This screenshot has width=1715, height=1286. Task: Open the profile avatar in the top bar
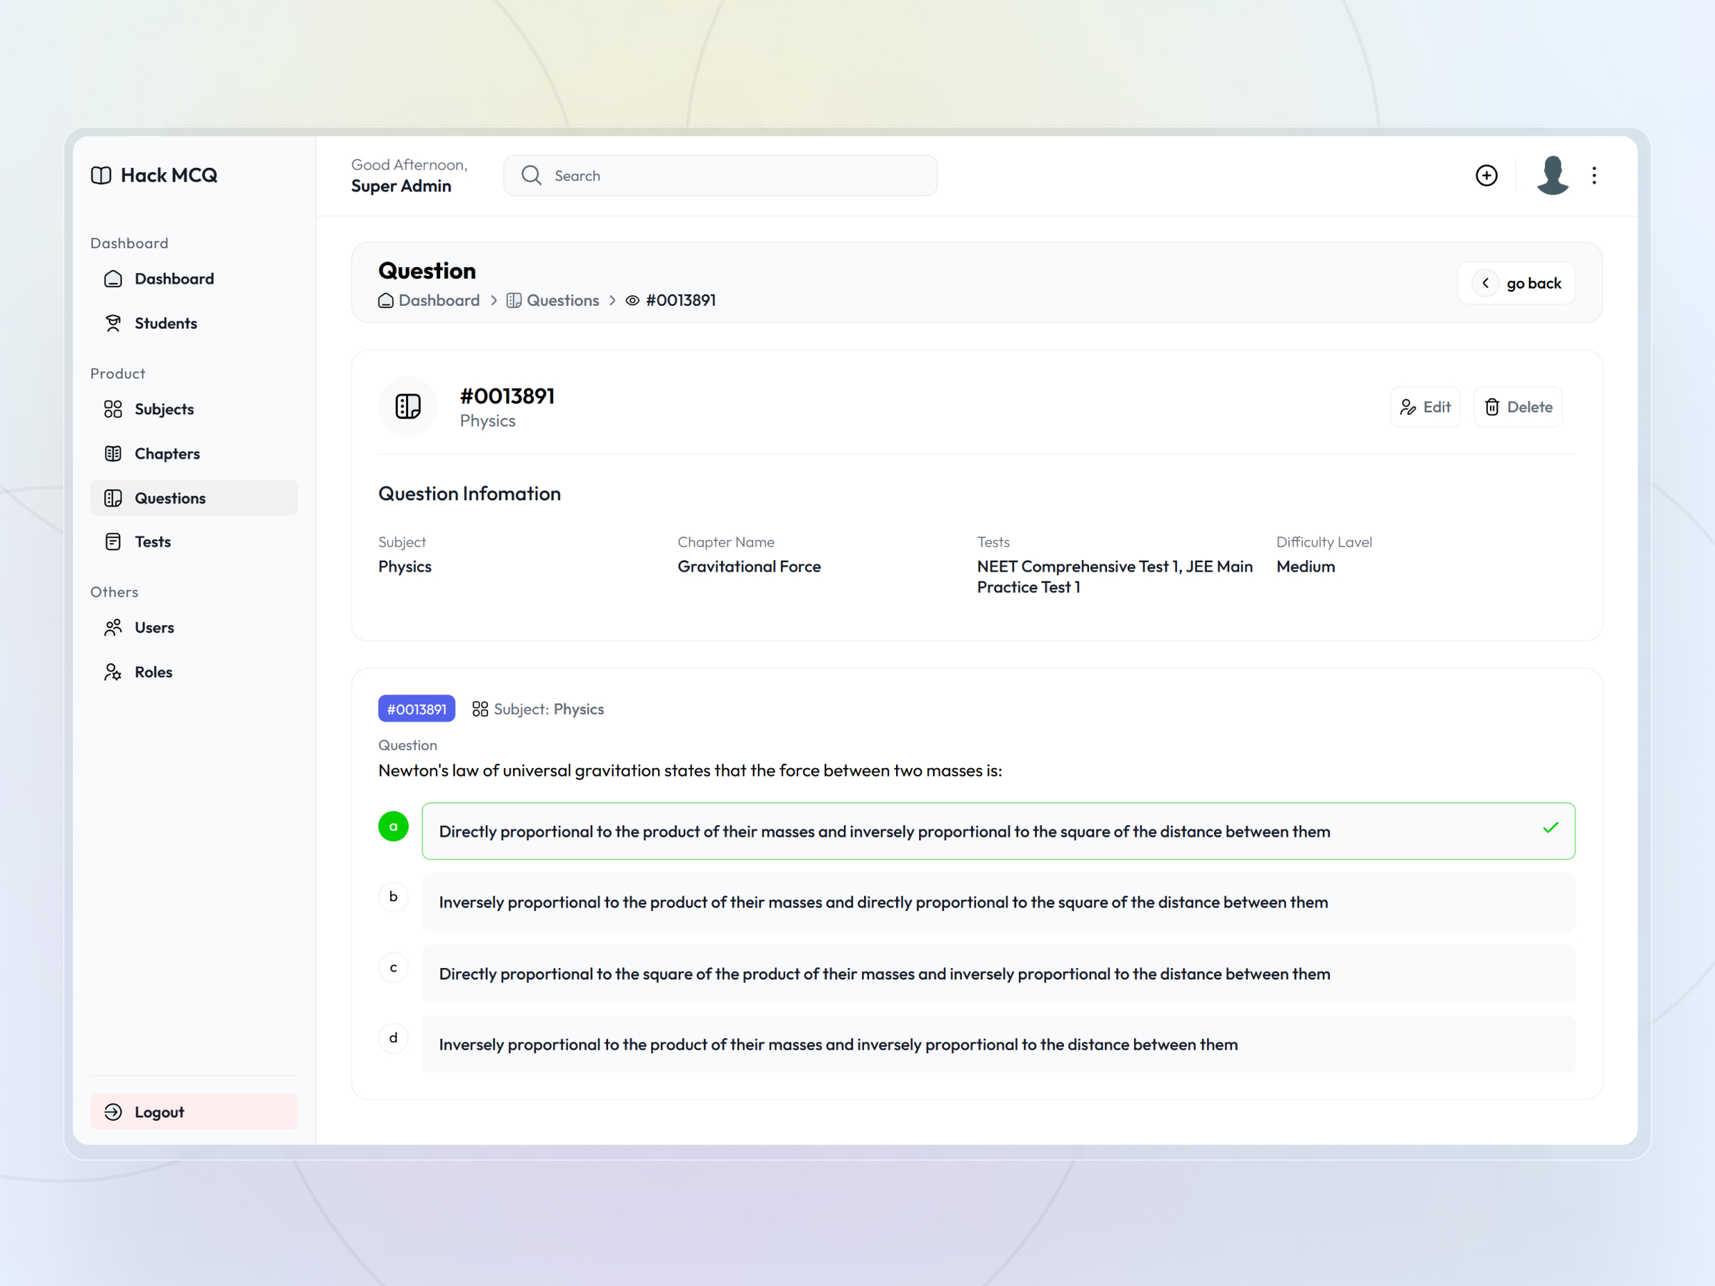click(1552, 175)
